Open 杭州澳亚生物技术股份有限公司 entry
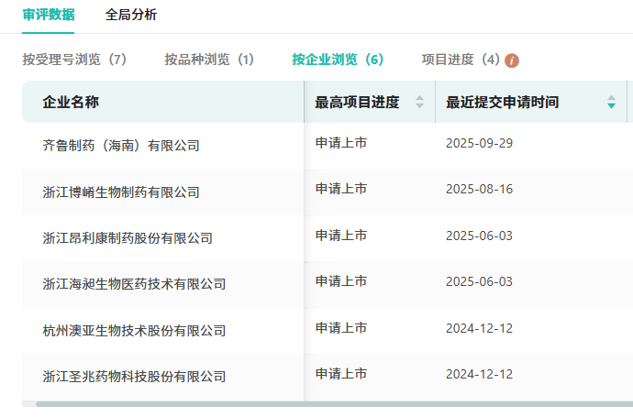The height and width of the screenshot is (417, 633). click(x=134, y=331)
